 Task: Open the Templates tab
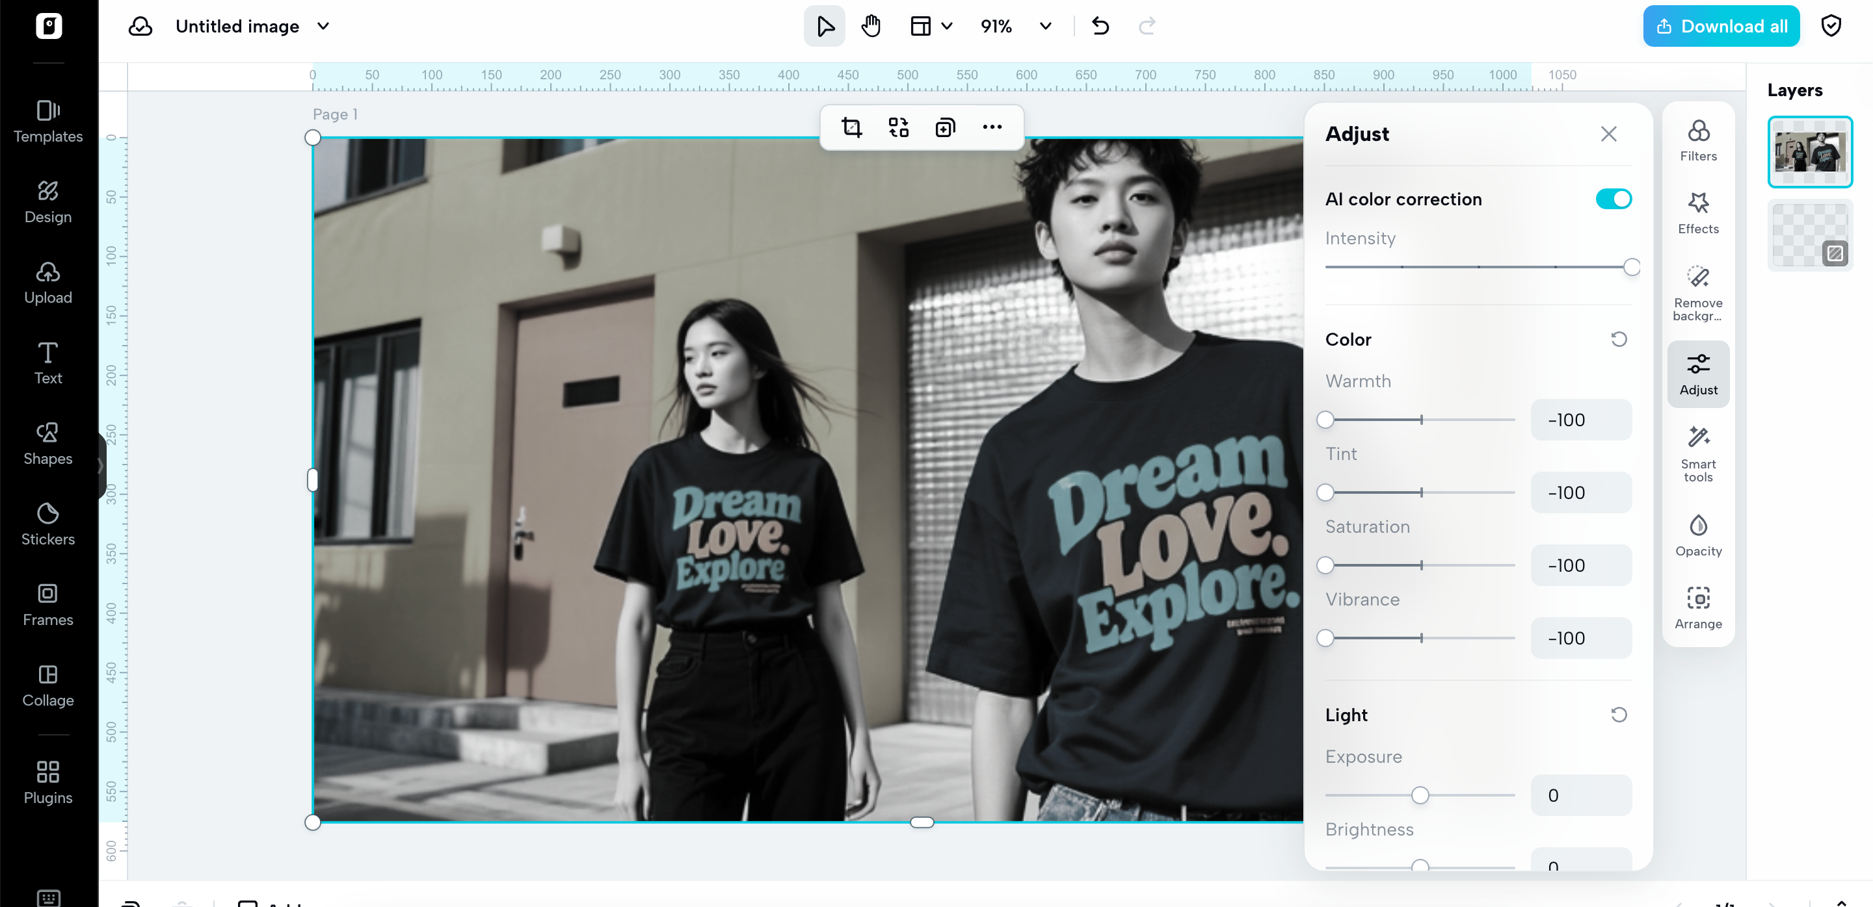[48, 122]
